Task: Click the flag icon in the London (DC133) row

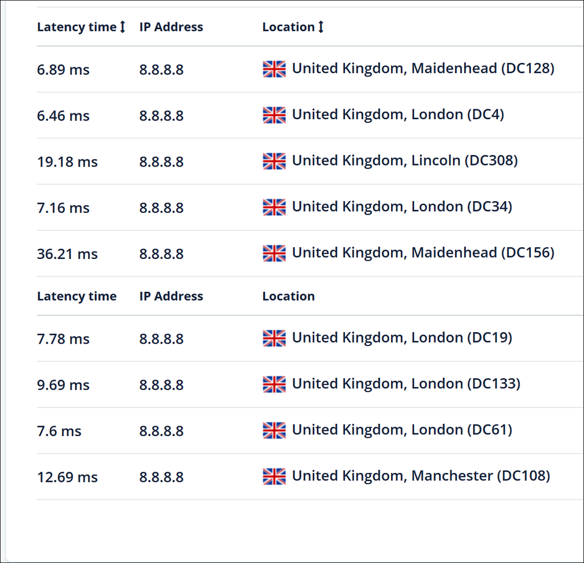Action: pos(274,385)
